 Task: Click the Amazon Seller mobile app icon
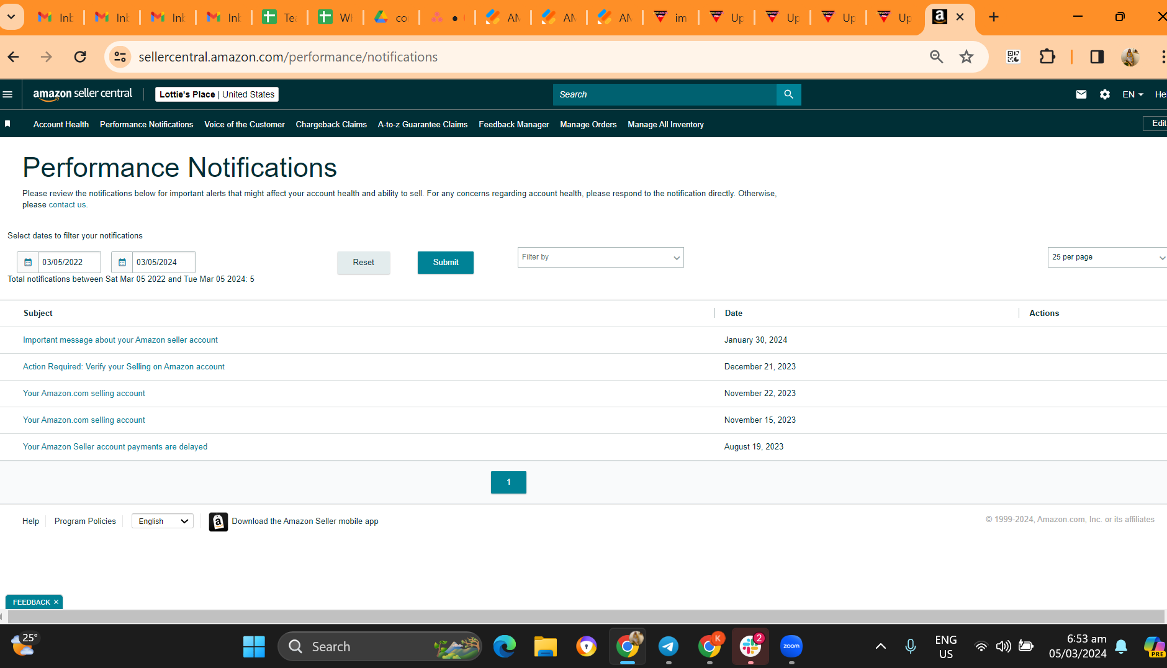(219, 521)
